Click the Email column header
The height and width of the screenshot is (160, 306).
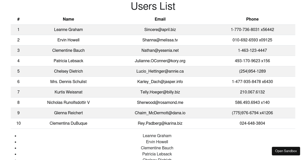160,19
